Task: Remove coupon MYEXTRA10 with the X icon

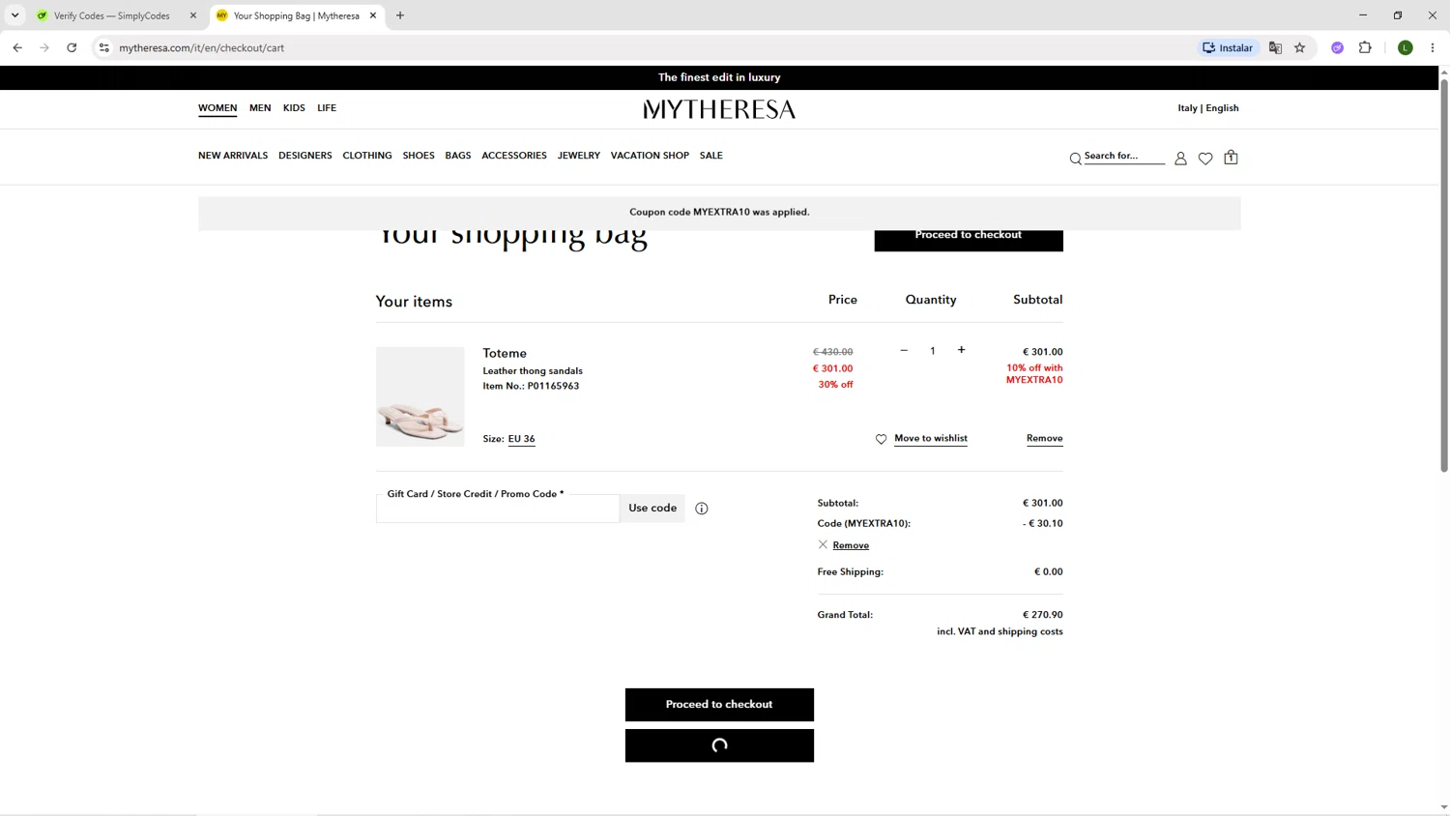Action: [x=823, y=544]
